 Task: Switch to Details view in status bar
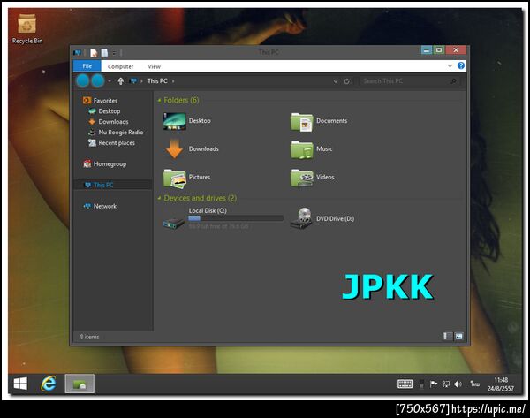coord(447,336)
